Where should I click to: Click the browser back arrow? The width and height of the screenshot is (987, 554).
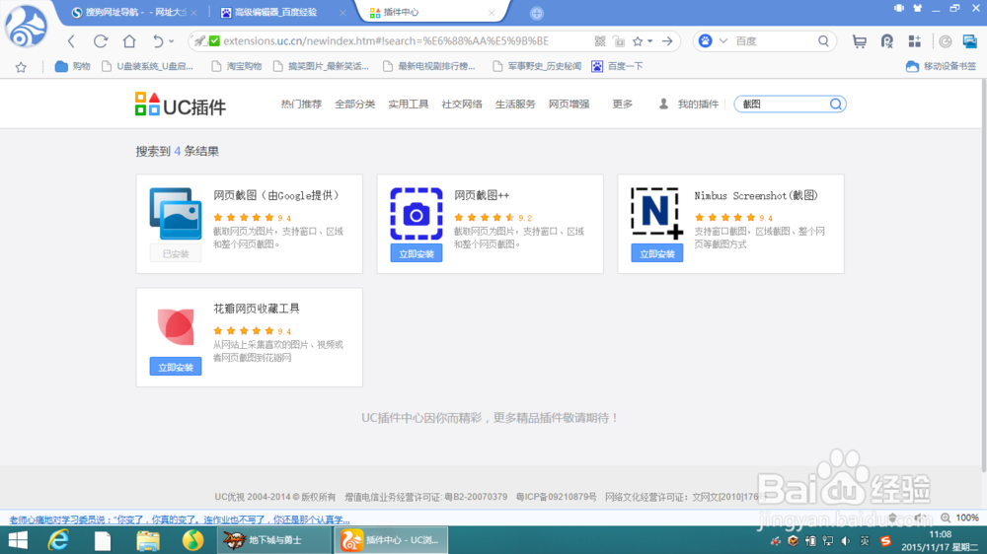tap(71, 41)
